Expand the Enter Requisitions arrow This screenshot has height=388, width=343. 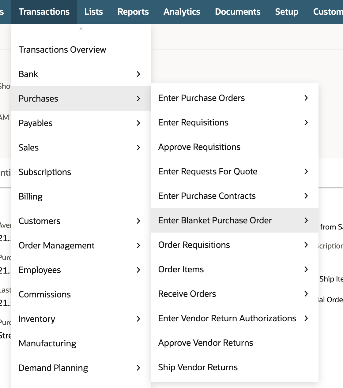pos(306,122)
